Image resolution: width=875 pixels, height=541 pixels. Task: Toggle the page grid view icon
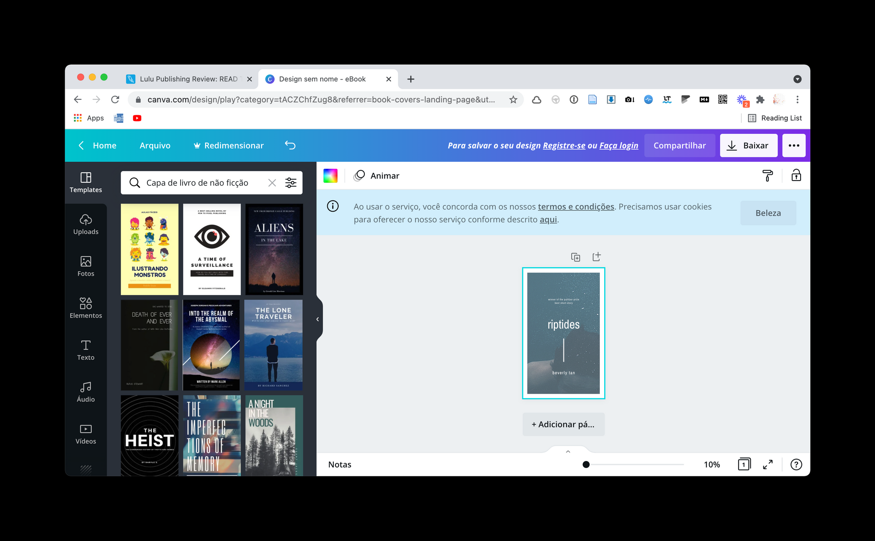point(744,464)
